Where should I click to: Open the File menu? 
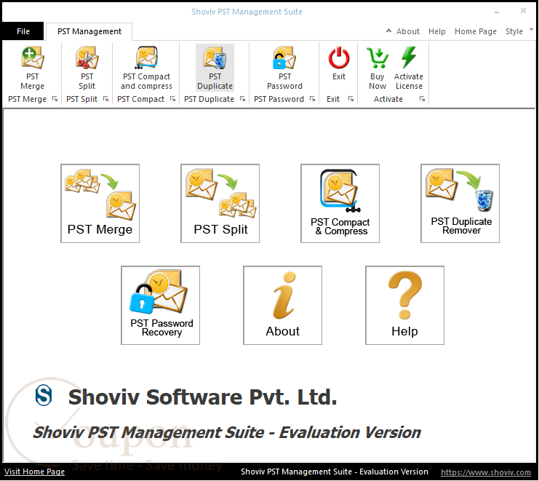tap(23, 31)
